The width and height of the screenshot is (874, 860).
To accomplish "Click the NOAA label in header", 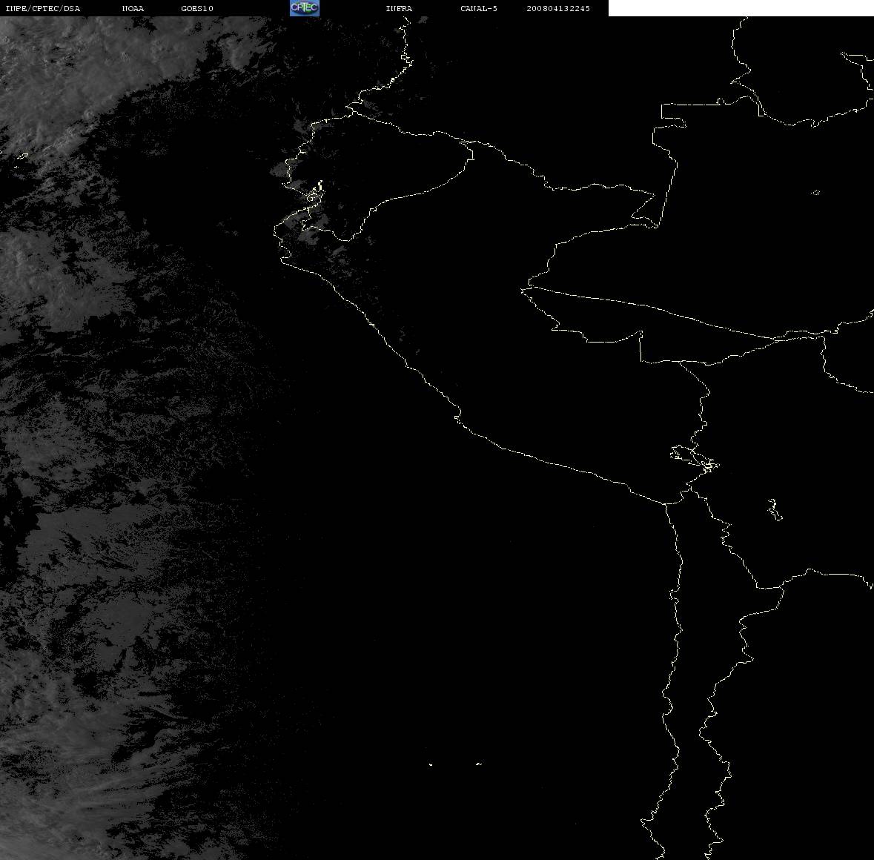I will (133, 8).
